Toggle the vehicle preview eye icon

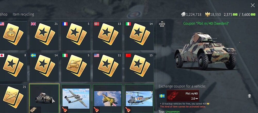point(249,96)
